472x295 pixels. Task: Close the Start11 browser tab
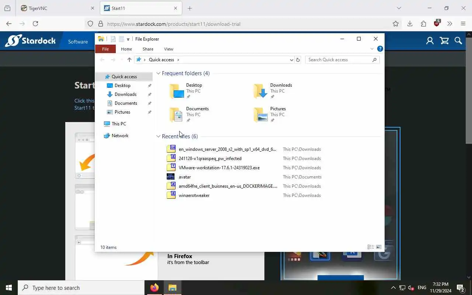[176, 8]
